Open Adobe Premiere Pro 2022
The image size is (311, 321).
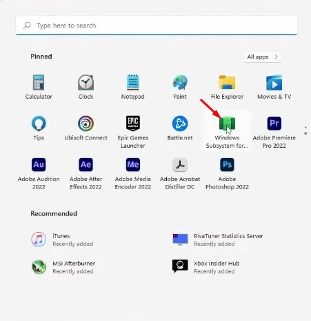click(x=274, y=132)
